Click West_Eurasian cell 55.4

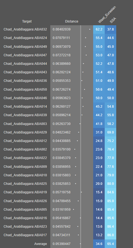click(99, 38)
